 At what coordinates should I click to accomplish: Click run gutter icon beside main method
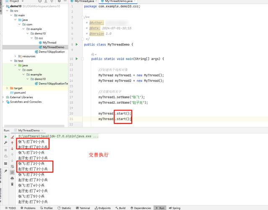(76, 59)
